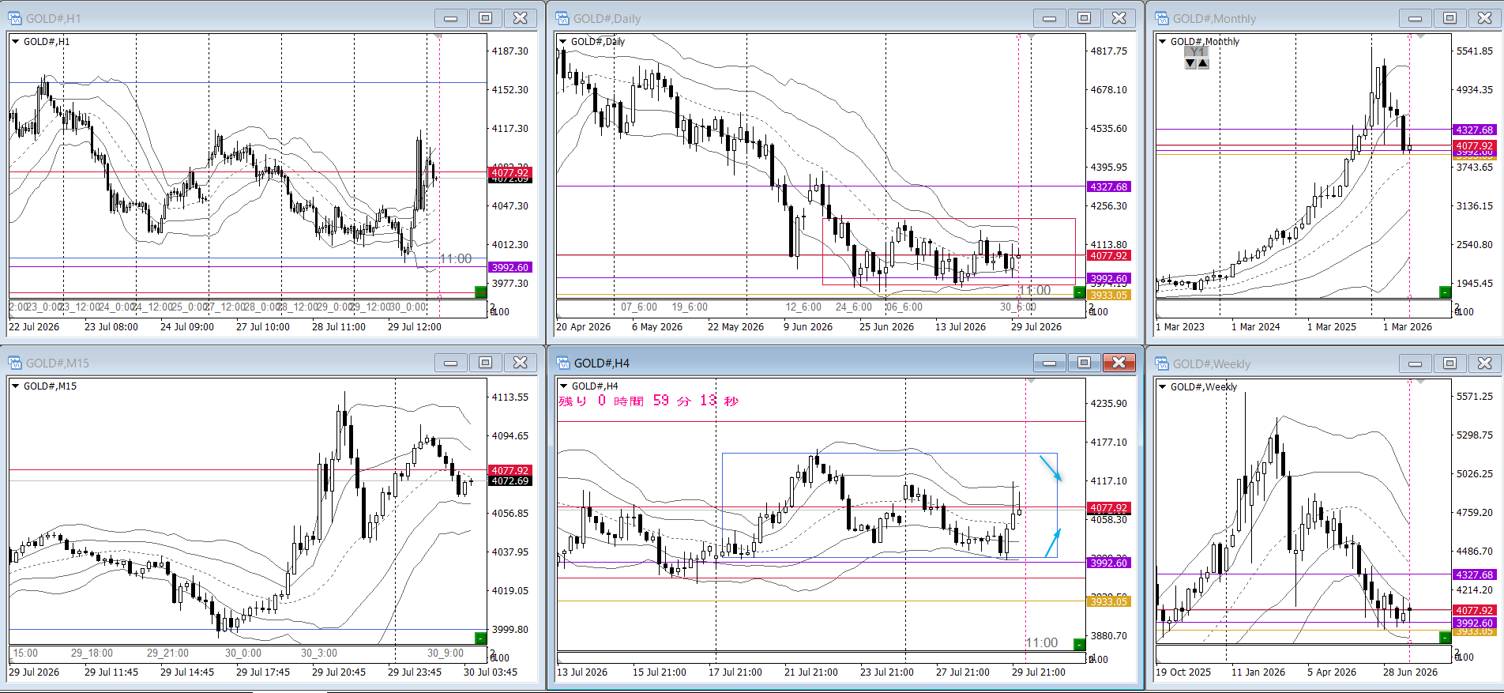Click the purple 3992.60 price label in H4 chart
Screen dimensions: 1504x693
[x=1109, y=563]
